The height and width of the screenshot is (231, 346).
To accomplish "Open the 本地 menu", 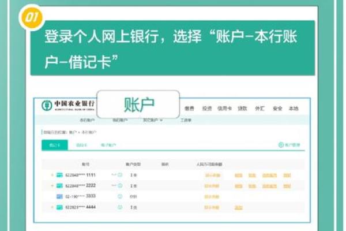I will 294,109.
